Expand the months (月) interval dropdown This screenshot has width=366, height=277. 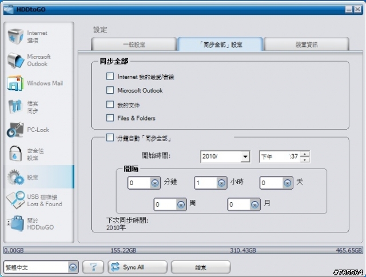[x=255, y=204]
